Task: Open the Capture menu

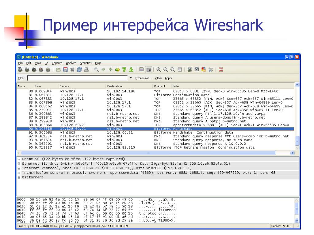Action: pos(57,63)
